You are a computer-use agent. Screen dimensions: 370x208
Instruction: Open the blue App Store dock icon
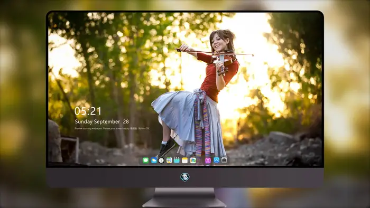pos(216,160)
